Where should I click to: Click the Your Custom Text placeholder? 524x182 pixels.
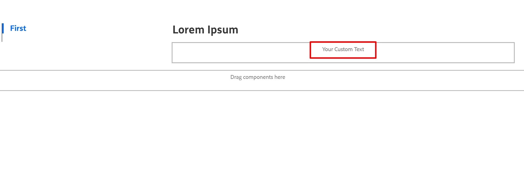pyautogui.click(x=343, y=49)
